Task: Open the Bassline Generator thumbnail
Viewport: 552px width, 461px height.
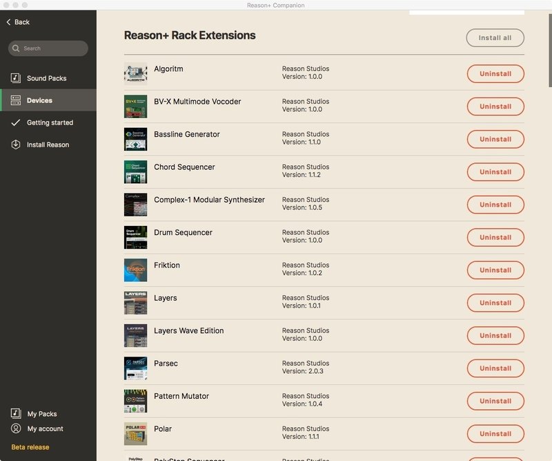Action: 135,140
